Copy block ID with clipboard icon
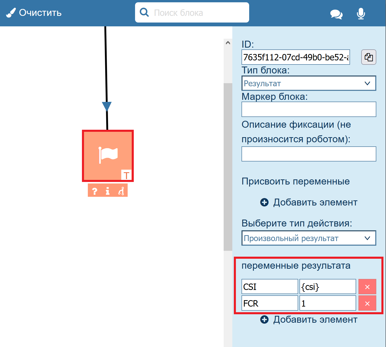This screenshot has height=347, width=386. pos(368,57)
